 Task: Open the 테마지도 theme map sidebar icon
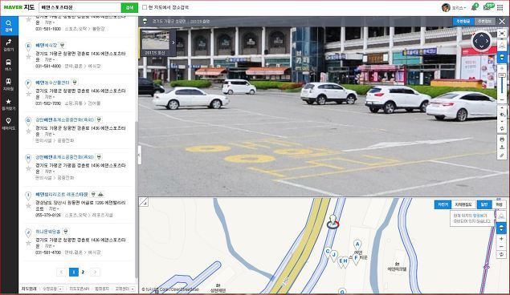9,124
